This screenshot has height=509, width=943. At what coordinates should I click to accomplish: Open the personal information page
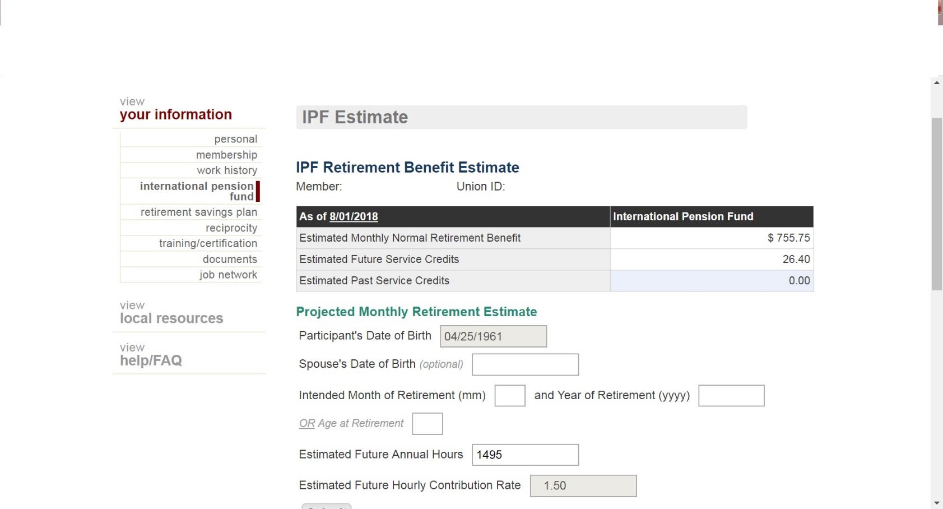coord(235,139)
